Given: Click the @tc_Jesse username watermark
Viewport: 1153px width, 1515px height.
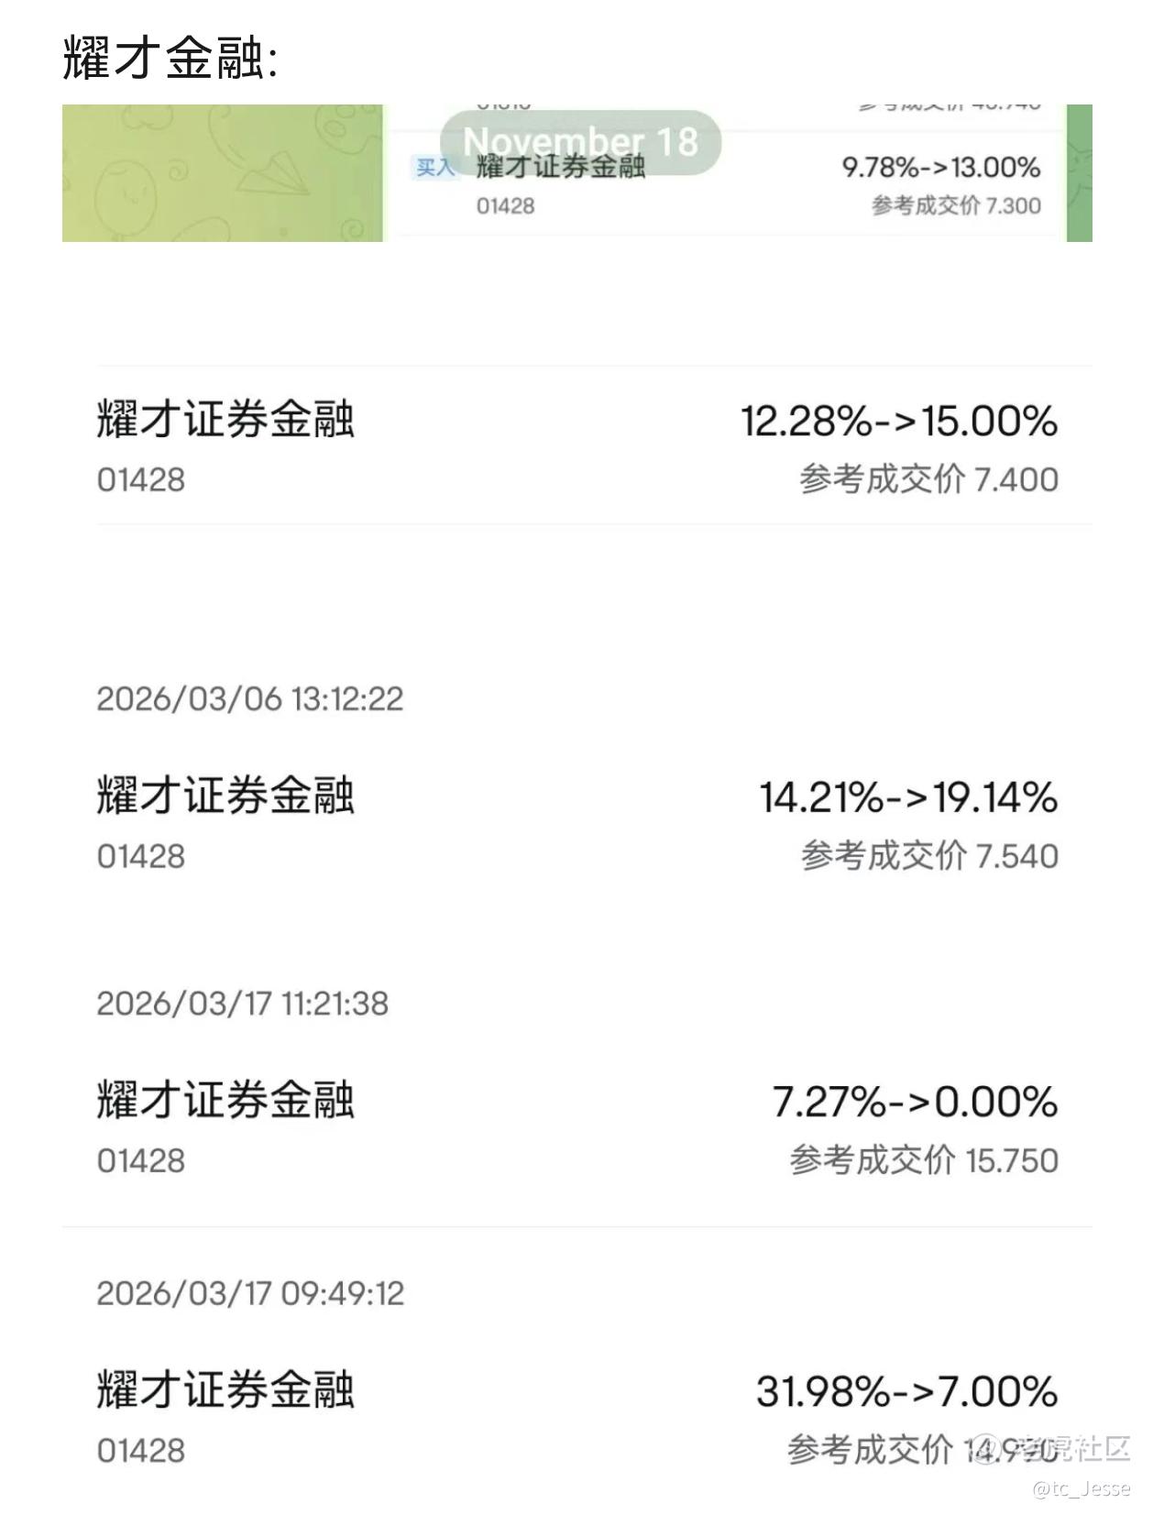Looking at the screenshot, I should click(1082, 1488).
